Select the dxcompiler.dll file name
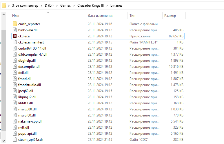This screenshot has width=224, height=144. click(29, 67)
